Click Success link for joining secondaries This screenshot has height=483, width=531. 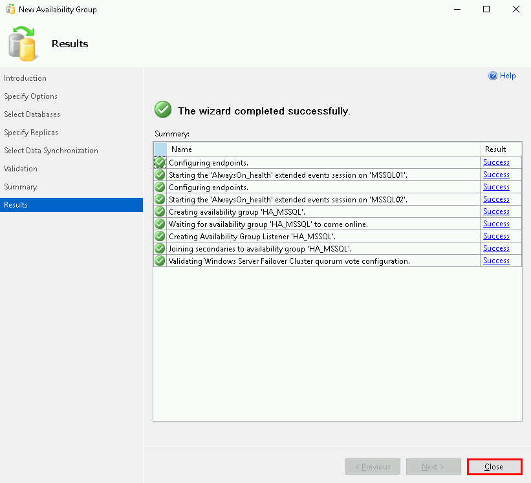point(496,248)
